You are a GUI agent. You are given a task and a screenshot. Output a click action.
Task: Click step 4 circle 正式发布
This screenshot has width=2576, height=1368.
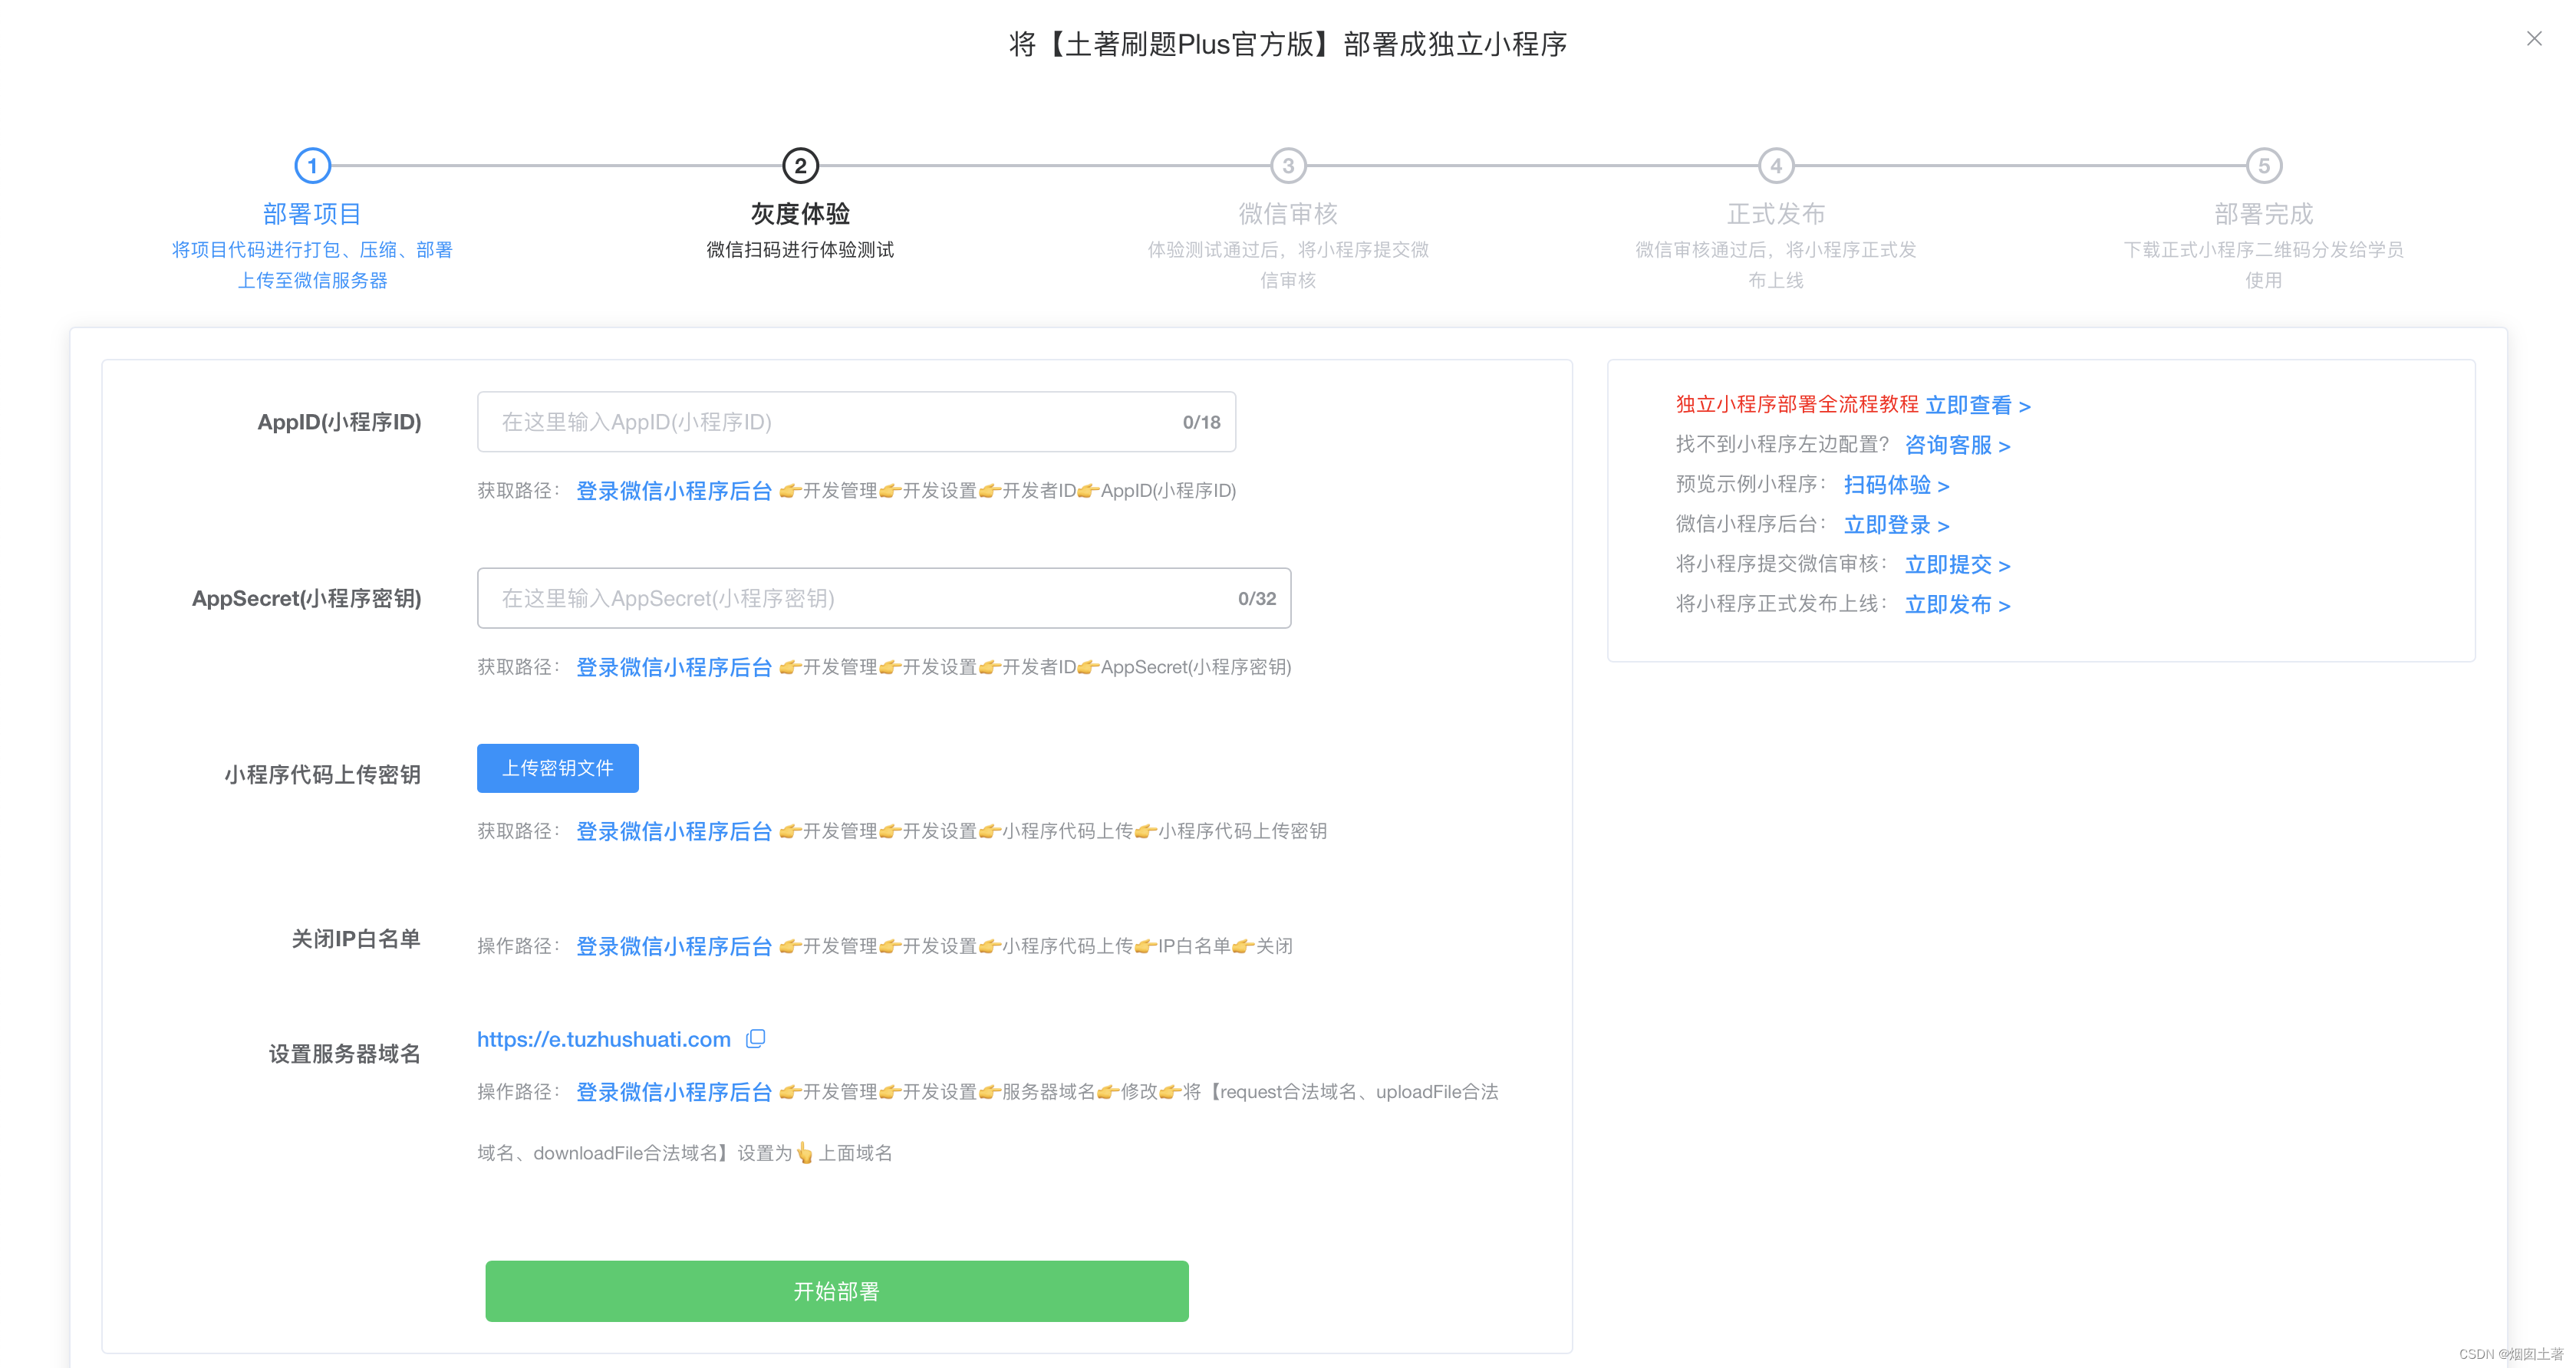pyautogui.click(x=1776, y=166)
